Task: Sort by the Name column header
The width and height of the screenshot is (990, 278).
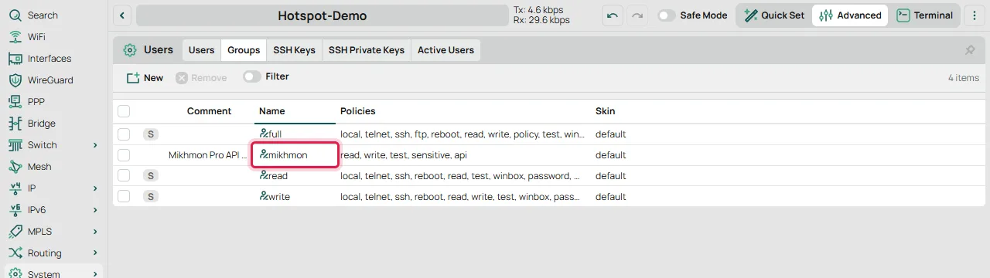Action: click(x=272, y=111)
